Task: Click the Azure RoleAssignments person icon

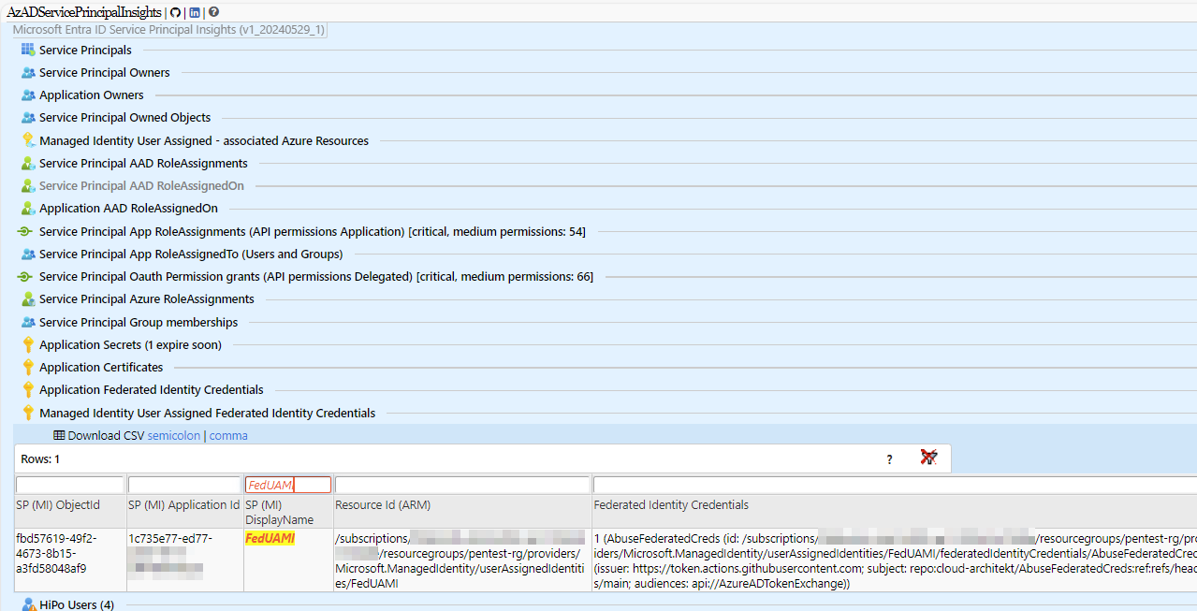Action: click(x=28, y=298)
